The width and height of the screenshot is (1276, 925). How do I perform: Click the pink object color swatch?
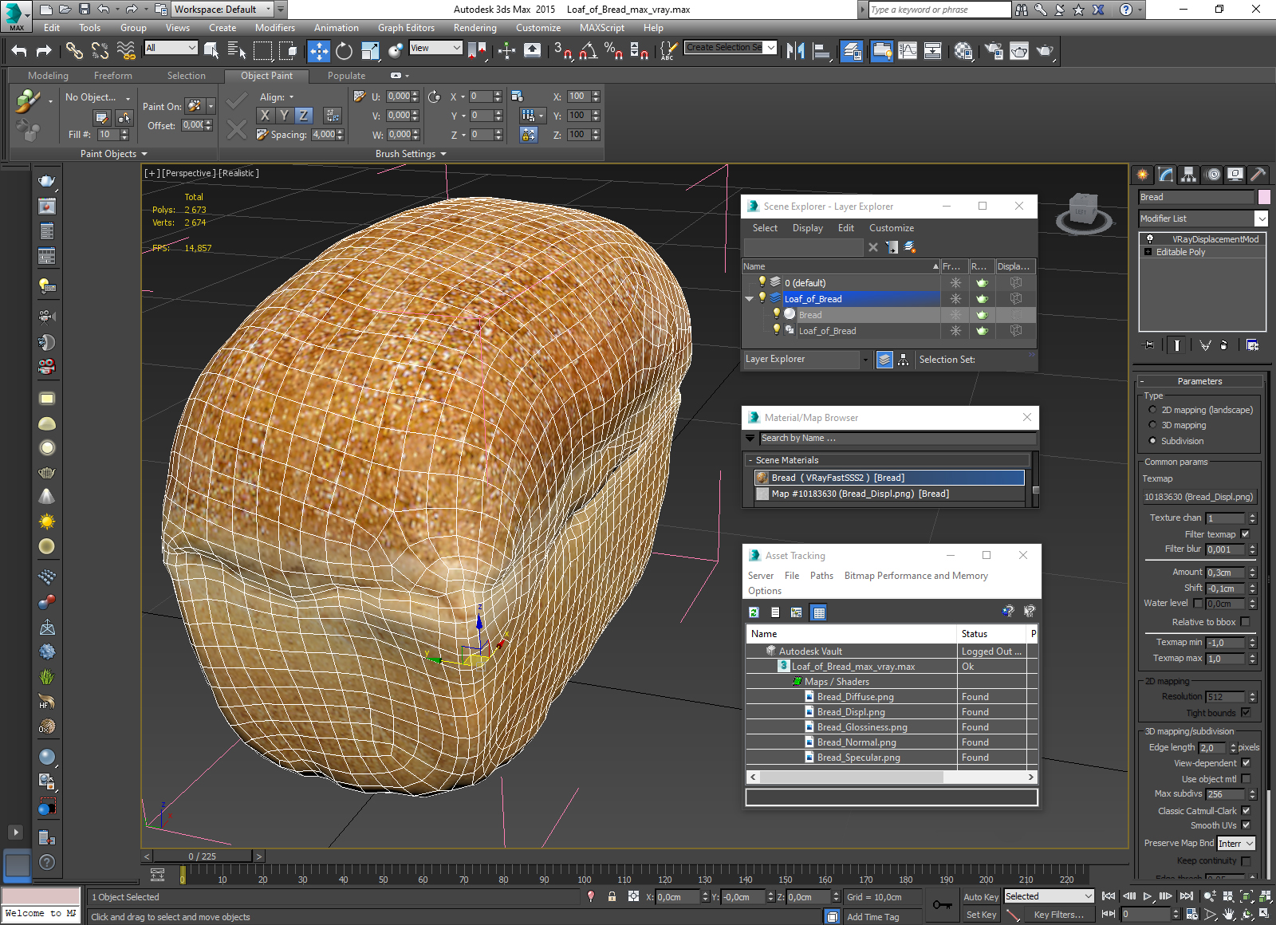(1264, 197)
